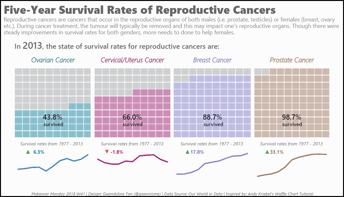344x197 pixels.
Task: Click the green up triangle beside 33.1%
Action: [x=267, y=152]
